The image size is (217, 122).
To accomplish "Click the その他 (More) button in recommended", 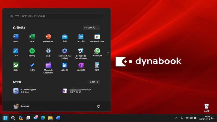I will 94,82.
